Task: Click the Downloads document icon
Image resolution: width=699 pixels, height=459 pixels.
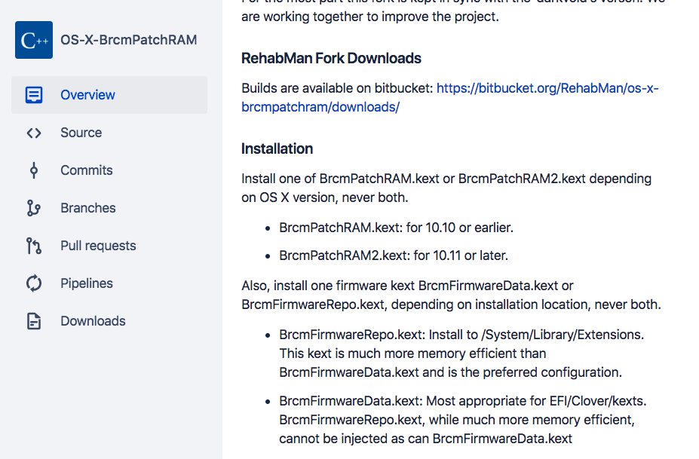Action: (34, 321)
